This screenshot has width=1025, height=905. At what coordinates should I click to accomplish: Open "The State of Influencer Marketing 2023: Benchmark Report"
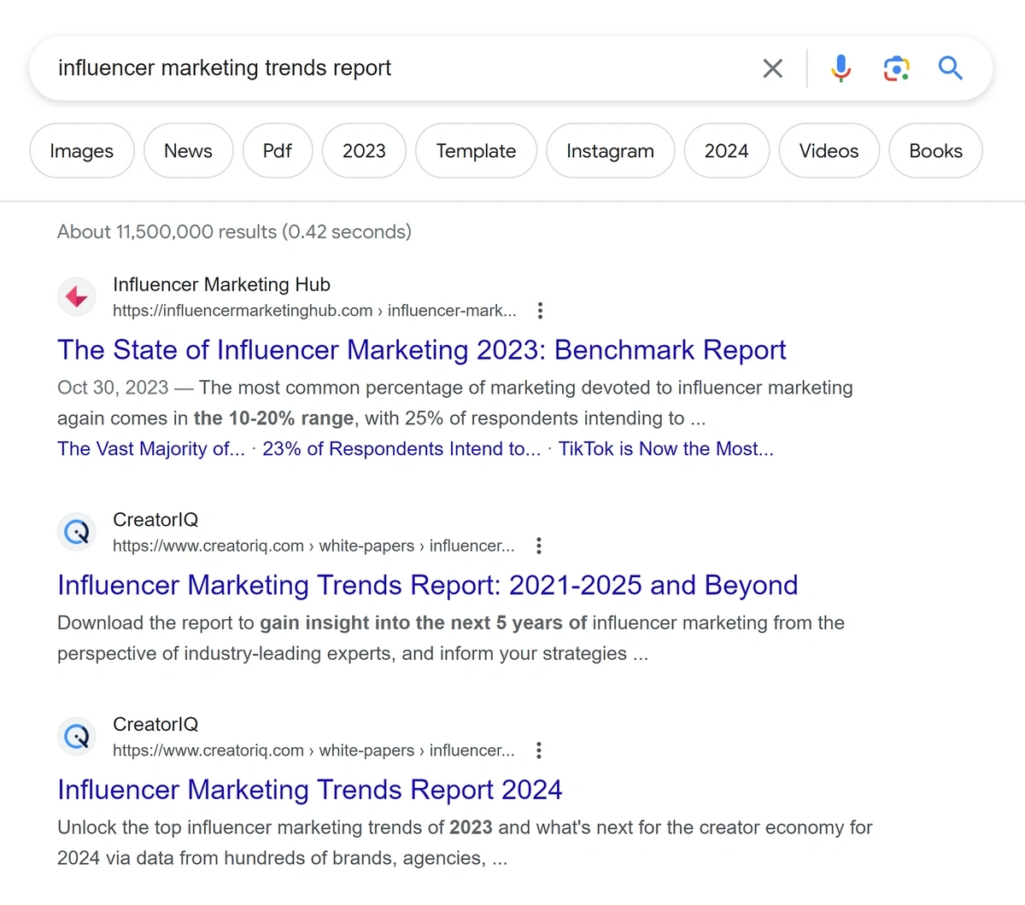pos(422,350)
